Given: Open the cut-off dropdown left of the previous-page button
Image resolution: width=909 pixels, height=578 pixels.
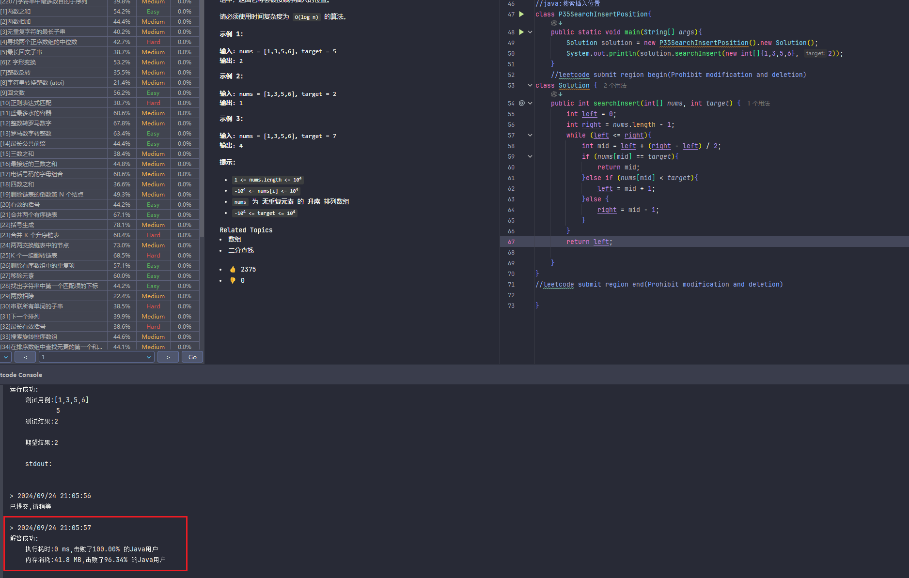Looking at the screenshot, I should tap(5, 357).
